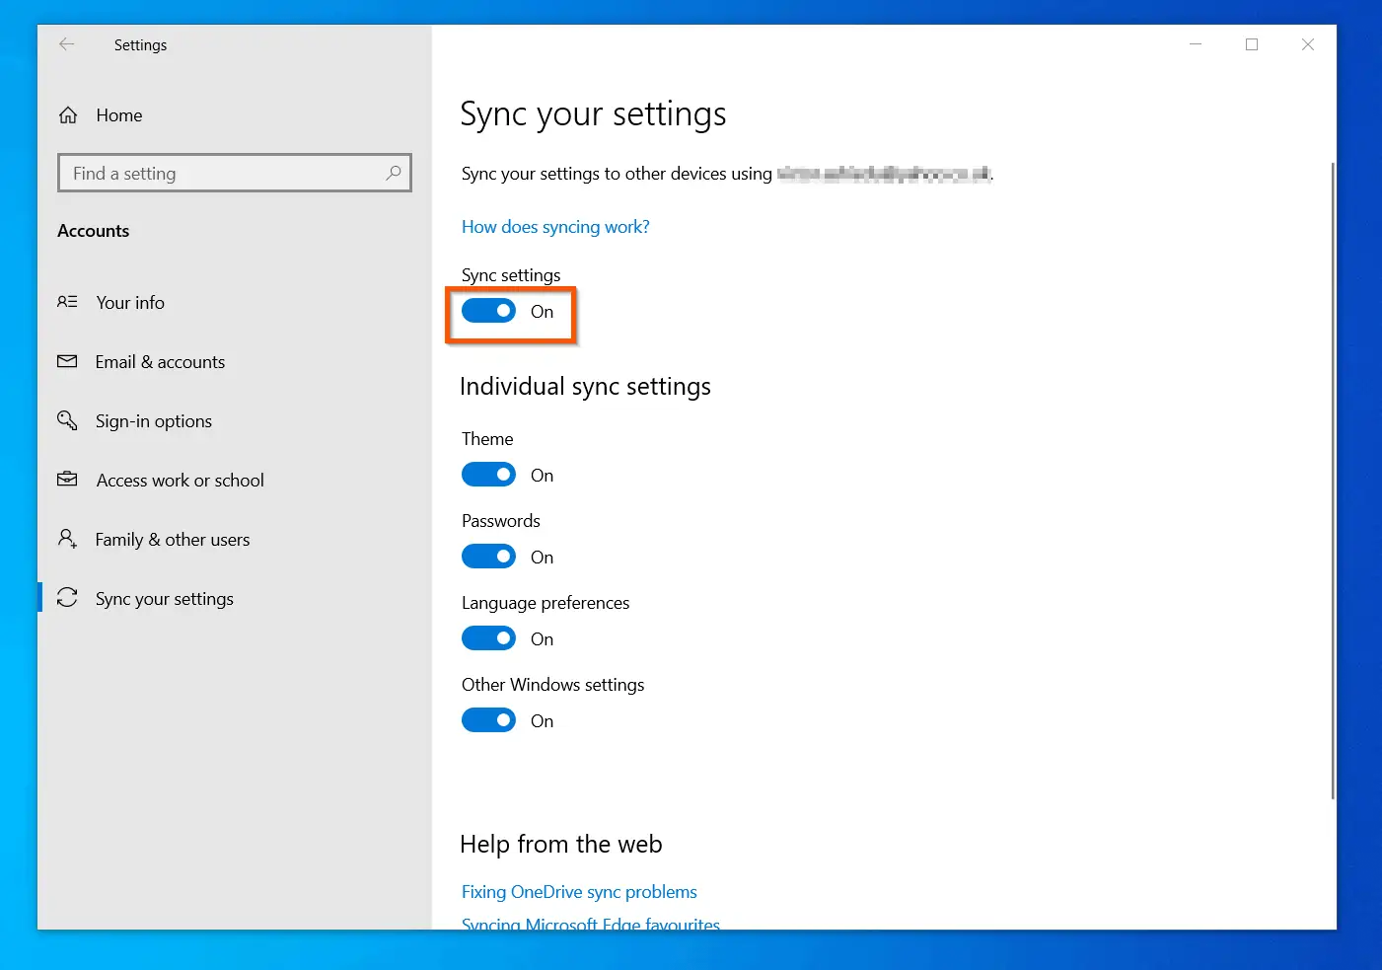This screenshot has height=970, width=1382.
Task: Click the Family & other users icon
Action: (67, 539)
